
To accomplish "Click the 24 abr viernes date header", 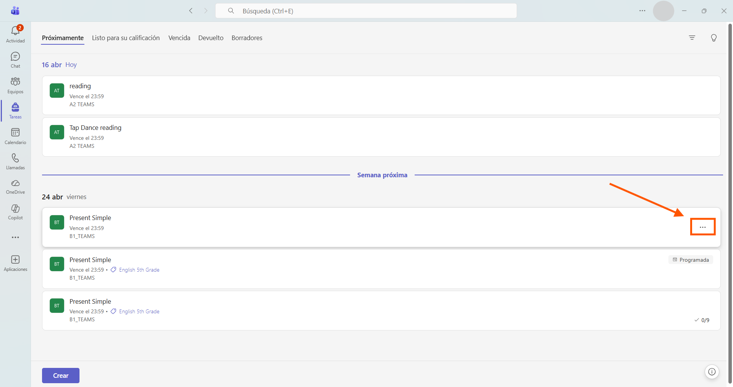I will (64, 197).
